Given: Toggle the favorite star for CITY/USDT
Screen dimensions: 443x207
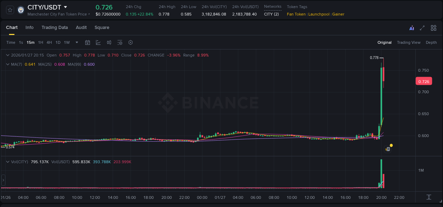Looking at the screenshot, I should 10,10.
